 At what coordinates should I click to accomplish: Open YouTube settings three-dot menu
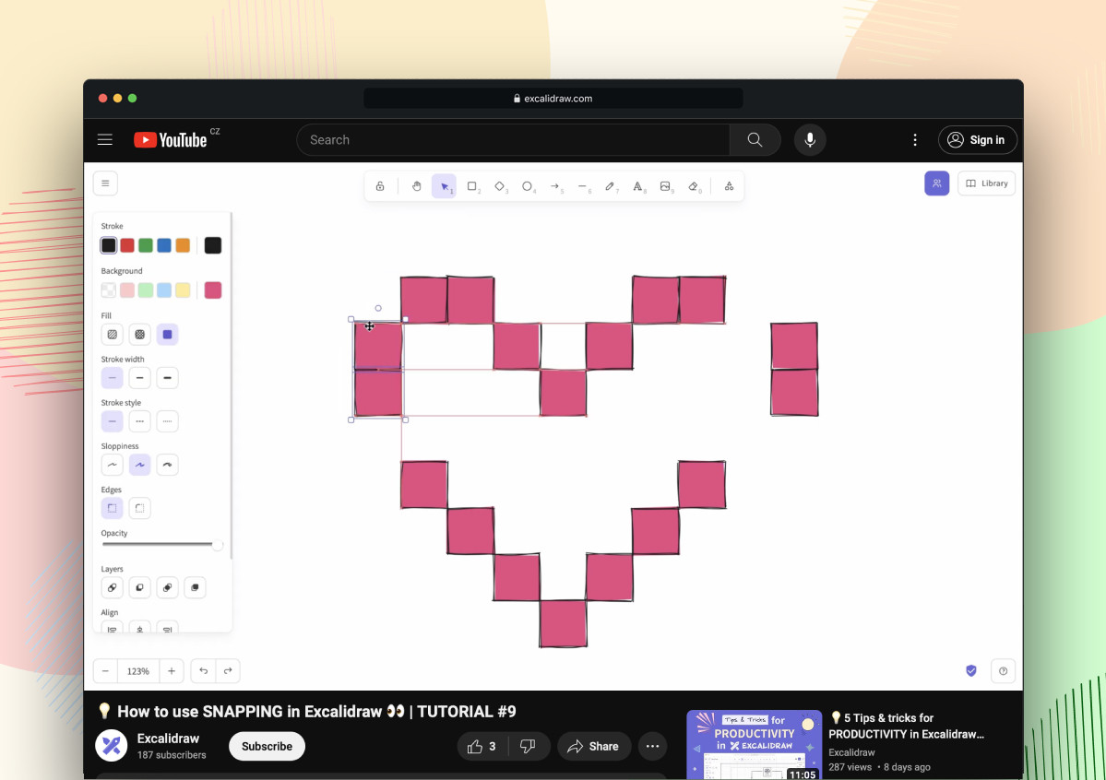[x=915, y=139]
